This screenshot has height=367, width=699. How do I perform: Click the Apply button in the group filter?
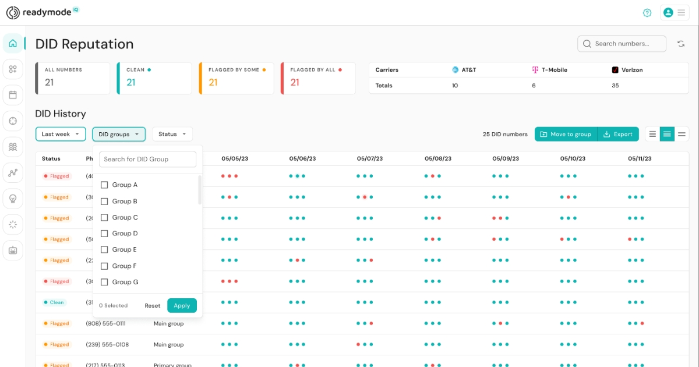pyautogui.click(x=182, y=305)
